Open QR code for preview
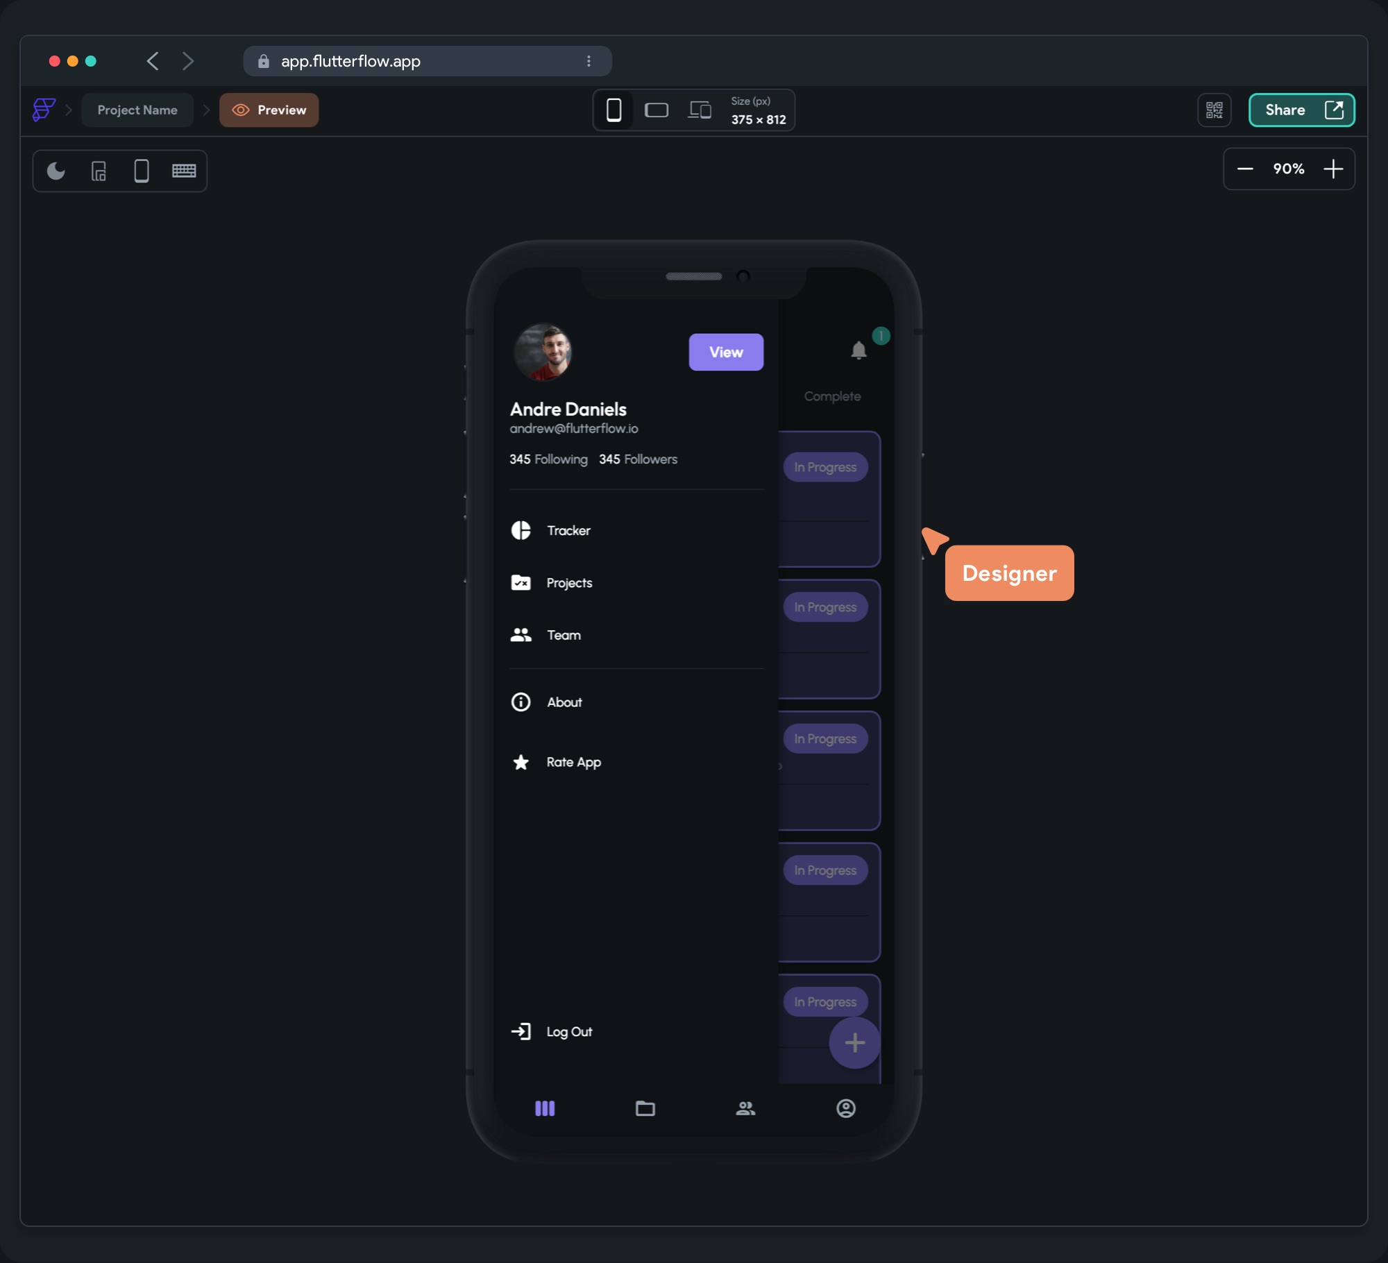Screen dimensions: 1388x1263 [x=1214, y=110]
